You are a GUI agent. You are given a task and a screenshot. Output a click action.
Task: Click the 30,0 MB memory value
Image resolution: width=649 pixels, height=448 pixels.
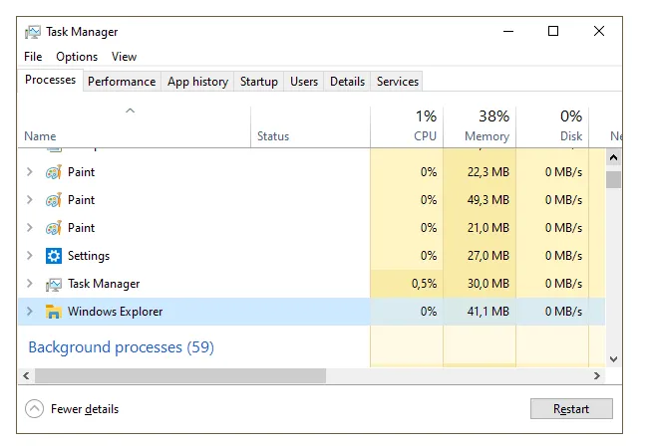(487, 284)
